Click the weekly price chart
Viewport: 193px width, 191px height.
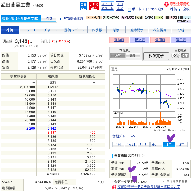144,92
